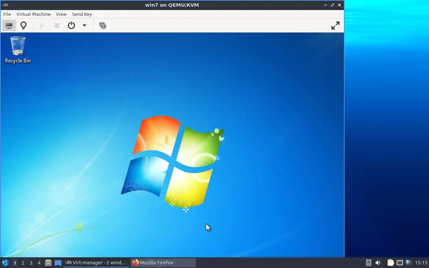Minimize the win7 QEMU/KVM window
Viewport: 429px width, 268px height.
[326, 5]
